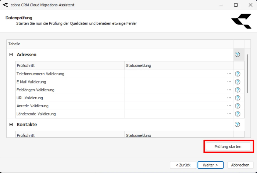This screenshot has height=173, width=257.
Task: Start the check with Prüfung starten
Action: (229, 147)
